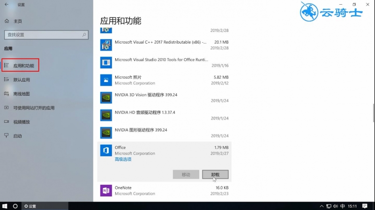Select 'Microsoft 照片' entry name
Image resolution: width=375 pixels, height=210 pixels.
[x=128, y=77]
